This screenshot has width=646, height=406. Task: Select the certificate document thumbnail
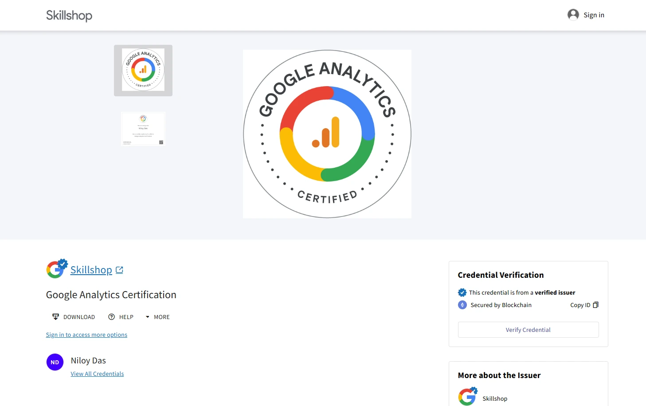point(143,129)
